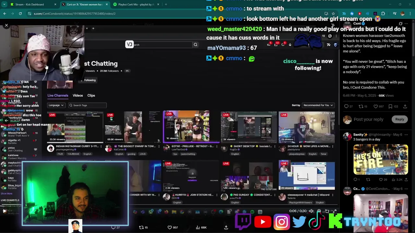Image resolution: width=415 pixels, height=233 pixels.
Task: Open Chrome extensions puzzle icon
Action: pos(383,14)
